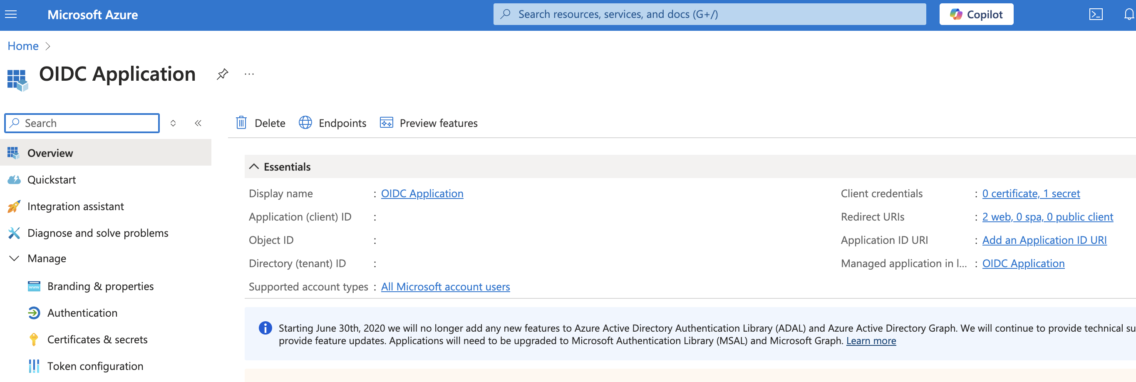This screenshot has height=382, width=1136.
Task: Open managed application OIDC Application link
Action: (1023, 264)
